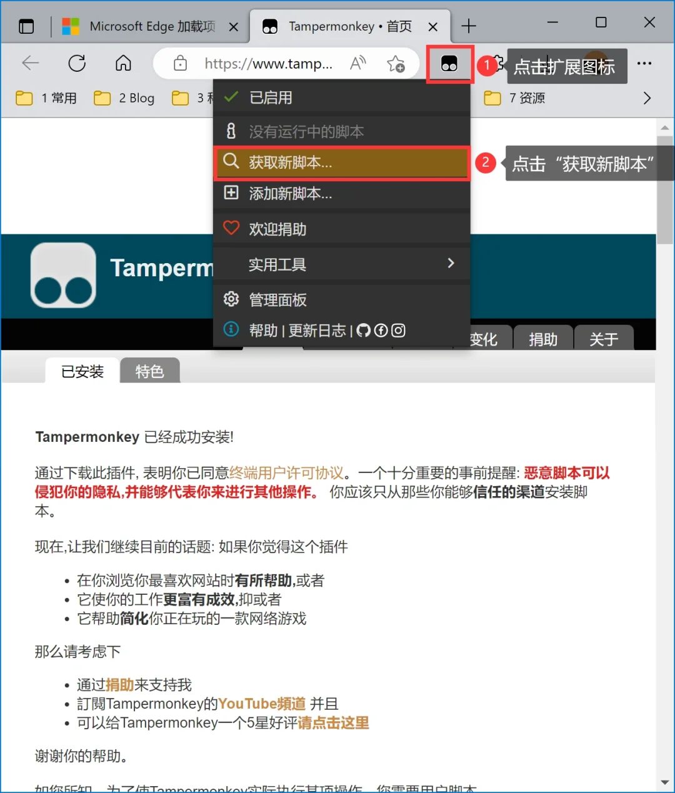
Task: Go to the home page icon
Action: (x=123, y=63)
